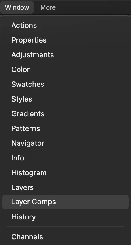Show the Layers panel
Viewport: 131px width, 245px height.
65,187
